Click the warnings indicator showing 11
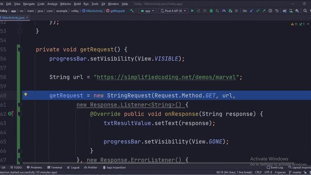Viewport: 311px width, 175px height. click(x=294, y=24)
